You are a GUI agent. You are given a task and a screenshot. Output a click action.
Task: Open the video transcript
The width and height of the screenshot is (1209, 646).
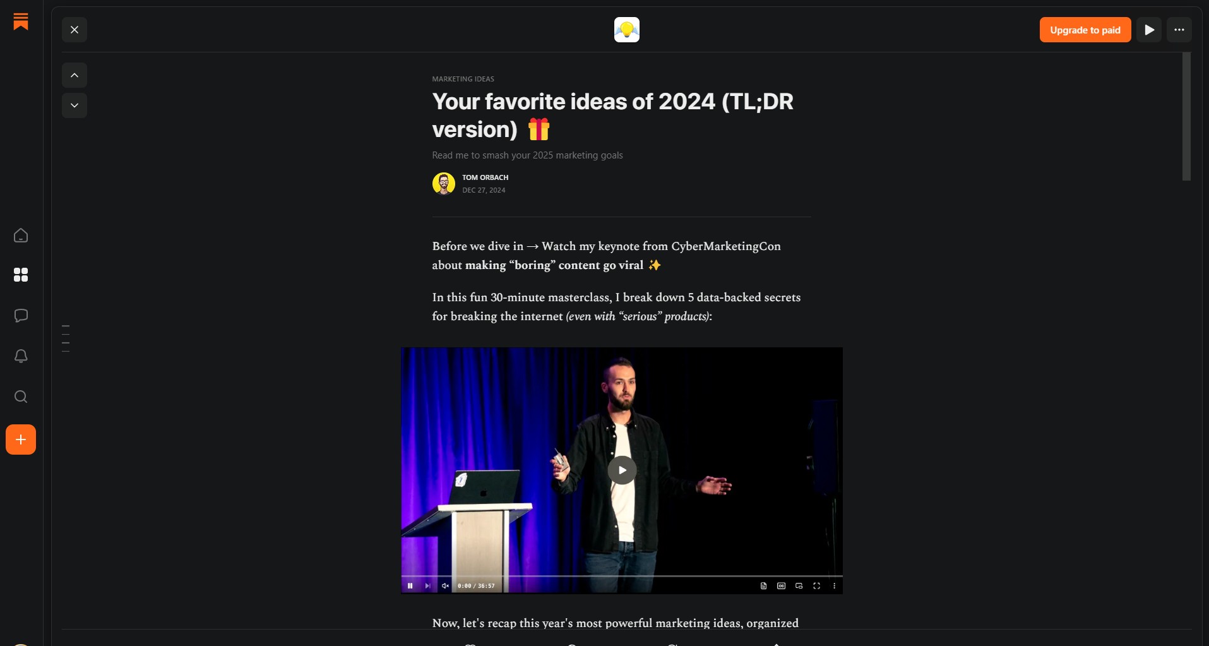(x=764, y=586)
